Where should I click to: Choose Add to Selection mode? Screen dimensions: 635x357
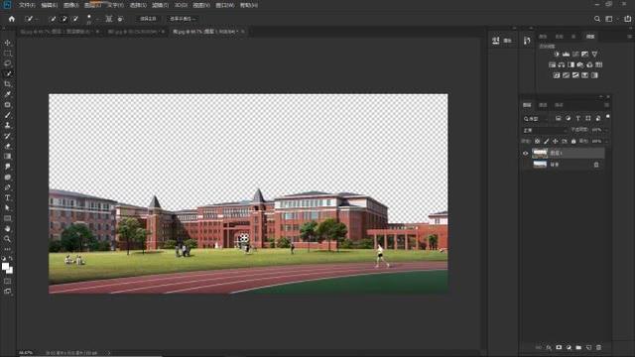click(63, 19)
